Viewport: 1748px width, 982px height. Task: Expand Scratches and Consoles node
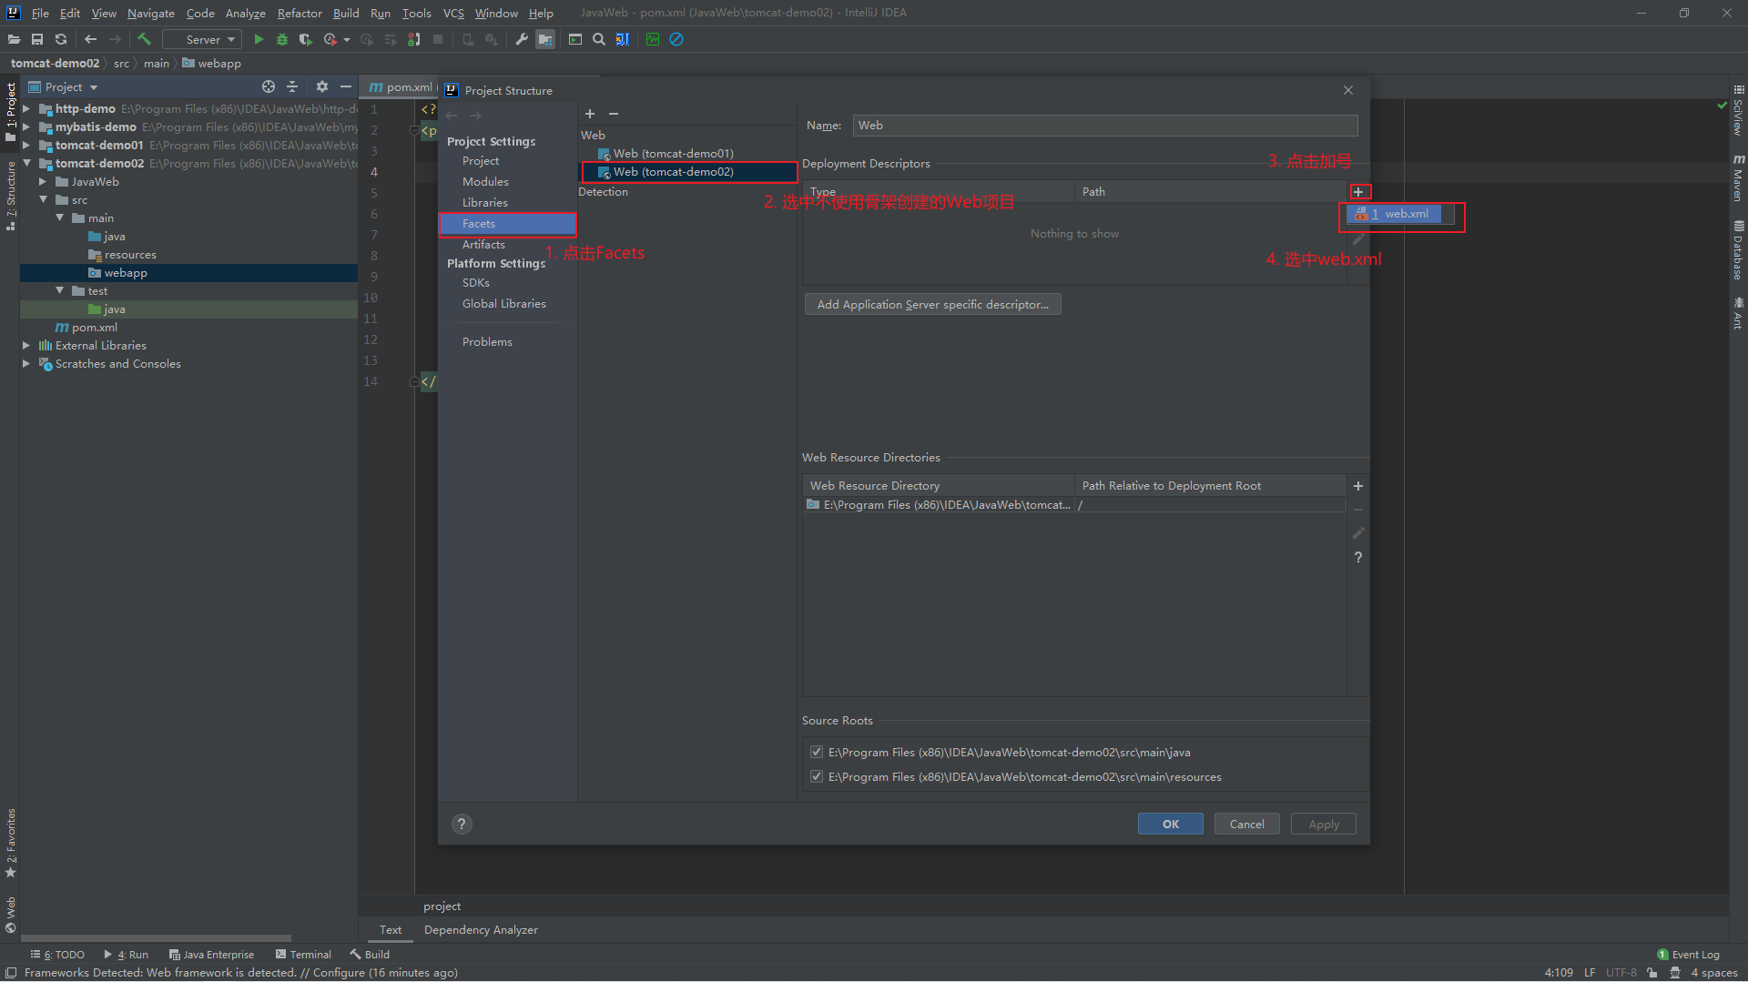(x=26, y=364)
